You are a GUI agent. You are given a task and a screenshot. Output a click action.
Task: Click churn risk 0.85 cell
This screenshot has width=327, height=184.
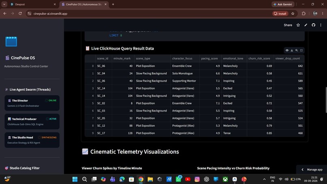tap(260, 133)
